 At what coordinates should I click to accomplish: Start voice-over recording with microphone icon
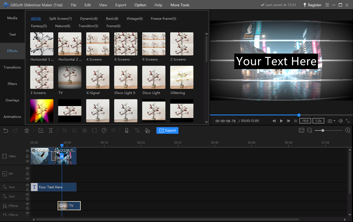click(x=127, y=130)
